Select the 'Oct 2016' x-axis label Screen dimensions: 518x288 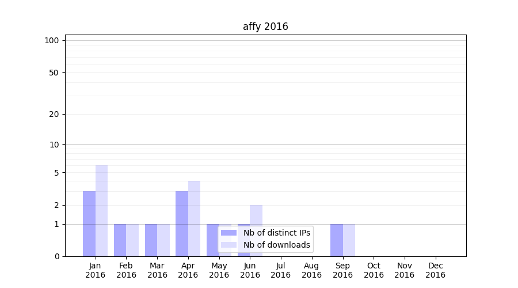[374, 270]
